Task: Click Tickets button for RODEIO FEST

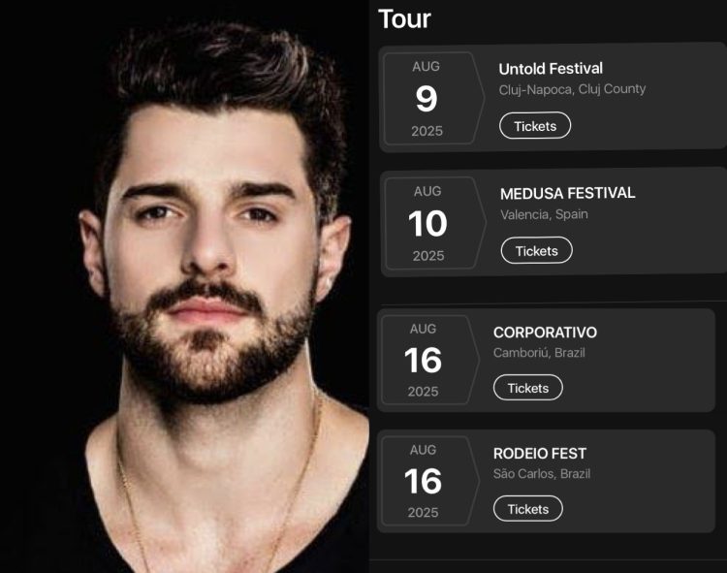Action: pyautogui.click(x=528, y=509)
